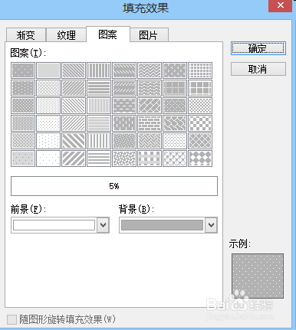Choose the dashed upward diagonal pattern
296x330 pixels.
124,88
